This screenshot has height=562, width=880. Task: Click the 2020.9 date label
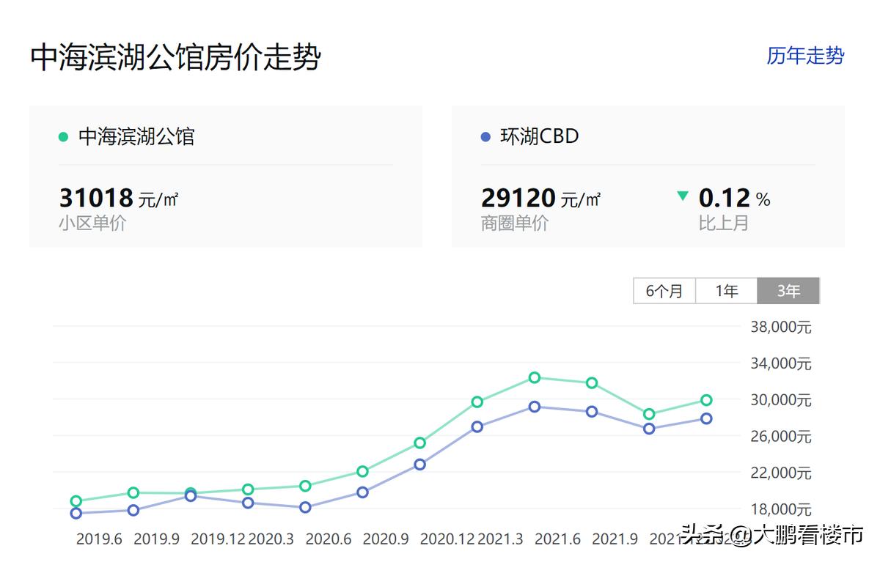tap(386, 539)
